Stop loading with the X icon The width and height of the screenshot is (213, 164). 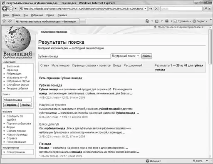156,9
